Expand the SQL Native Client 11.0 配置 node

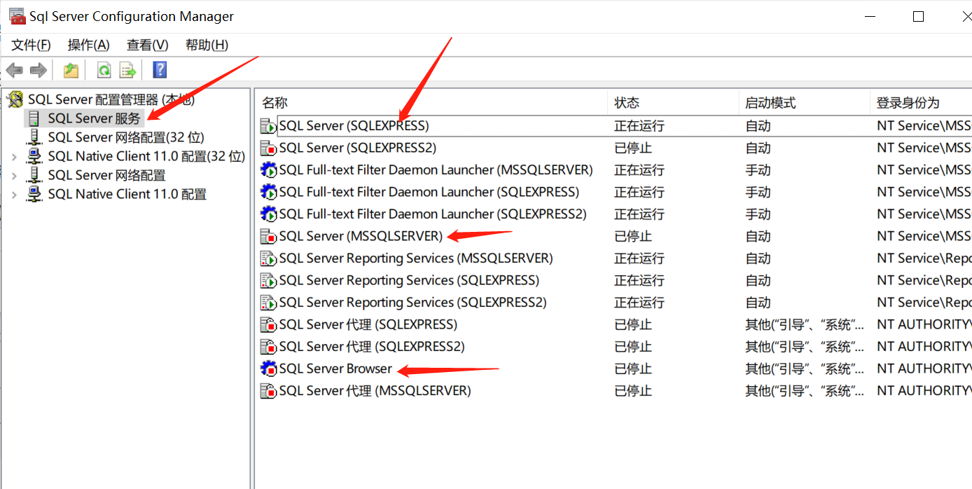15,194
